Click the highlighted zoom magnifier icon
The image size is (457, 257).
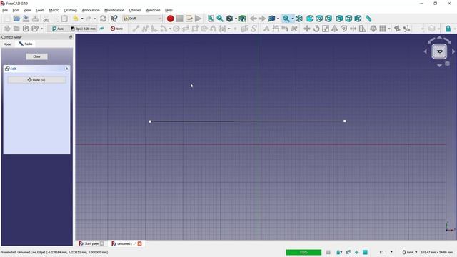coord(286,19)
